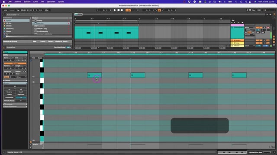Image resolution: width=277 pixels, height=155 pixels.
Task: Open the Master output routing dropdown
Action: [250, 35]
